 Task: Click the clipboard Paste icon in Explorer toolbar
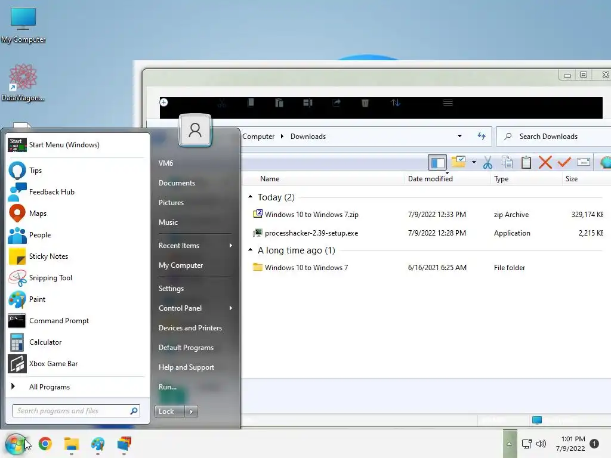tap(526, 162)
